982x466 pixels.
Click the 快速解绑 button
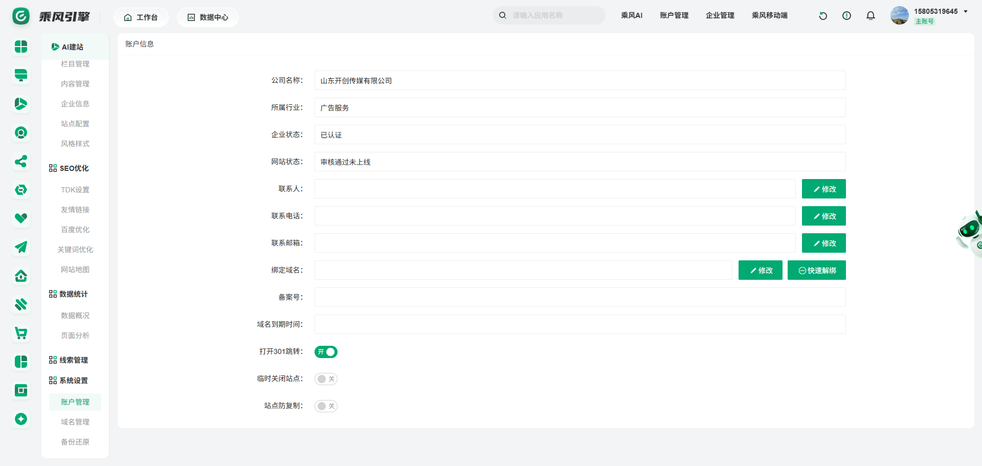816,271
